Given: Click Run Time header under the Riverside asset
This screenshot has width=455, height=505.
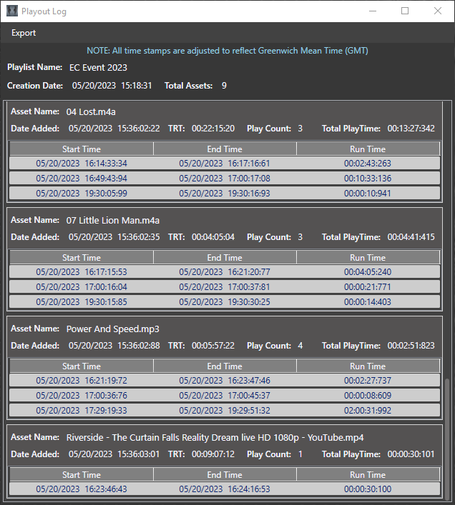Looking at the screenshot, I should tap(368, 475).
